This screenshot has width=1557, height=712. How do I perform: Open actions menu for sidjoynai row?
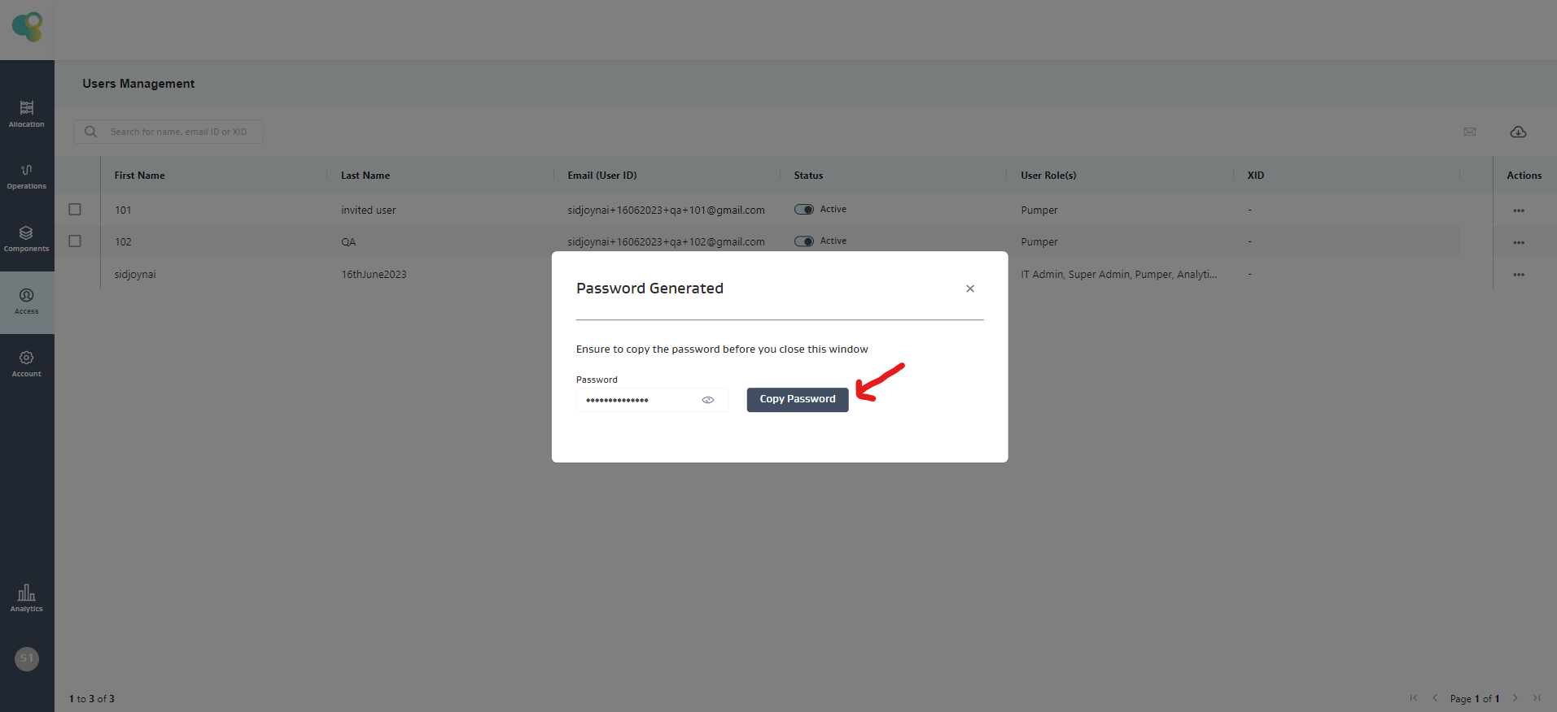[x=1518, y=275]
